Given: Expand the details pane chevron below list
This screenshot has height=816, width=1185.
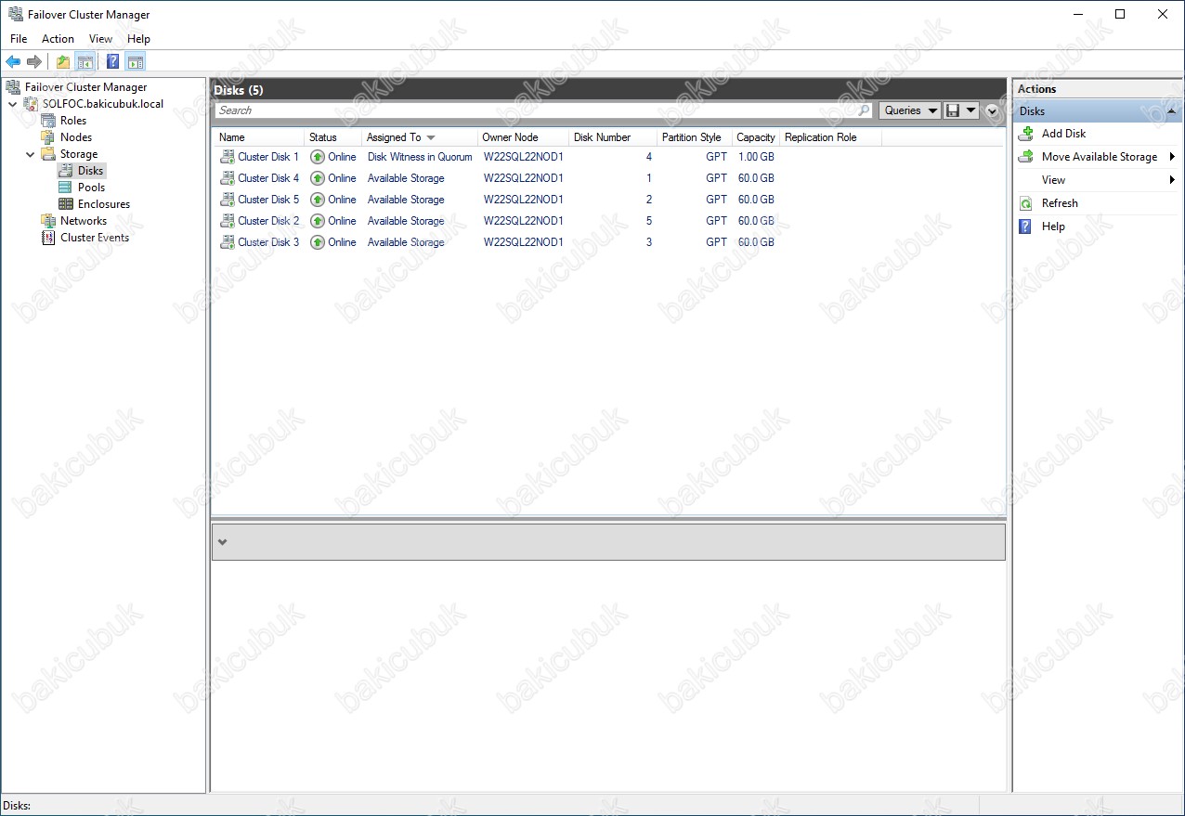Looking at the screenshot, I should pos(222,542).
